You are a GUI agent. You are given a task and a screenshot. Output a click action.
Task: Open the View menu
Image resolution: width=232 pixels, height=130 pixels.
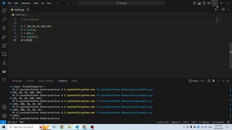point(36,3)
